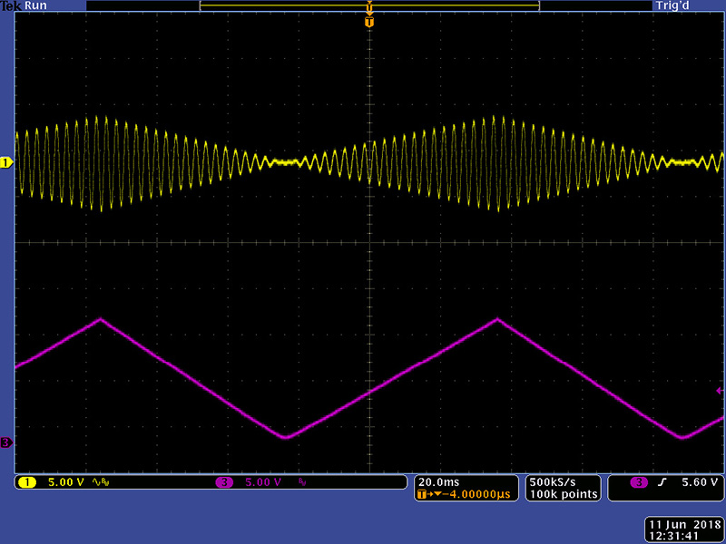
Task: Click the 11 Jun 2018 date display
Action: click(x=681, y=525)
